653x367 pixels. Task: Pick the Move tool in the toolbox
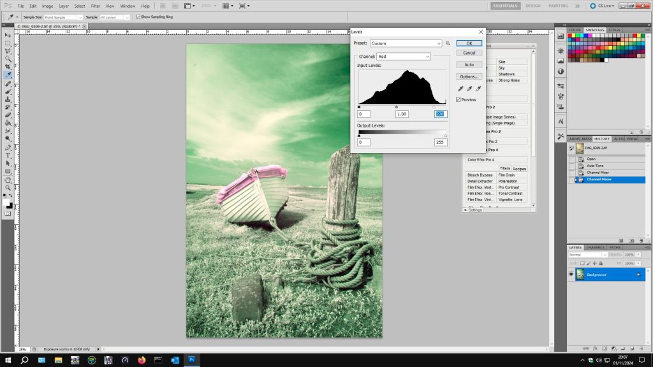pos(8,35)
